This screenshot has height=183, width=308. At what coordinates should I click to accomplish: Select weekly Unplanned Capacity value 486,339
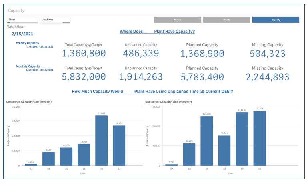141,54
